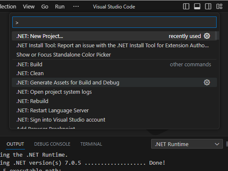
Task: Open the Run menu
Action: pyautogui.click(x=60, y=7)
